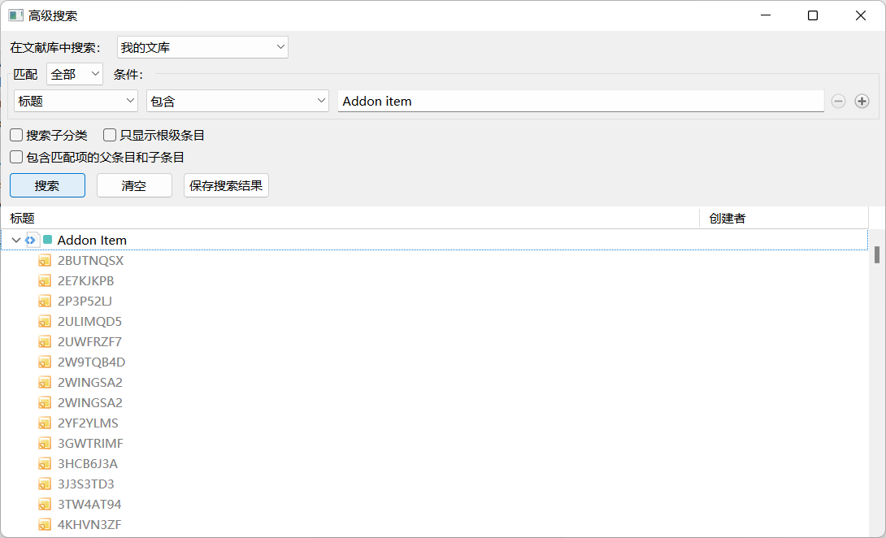Check 包含匹配项的父条目和子条目 option

click(x=16, y=157)
